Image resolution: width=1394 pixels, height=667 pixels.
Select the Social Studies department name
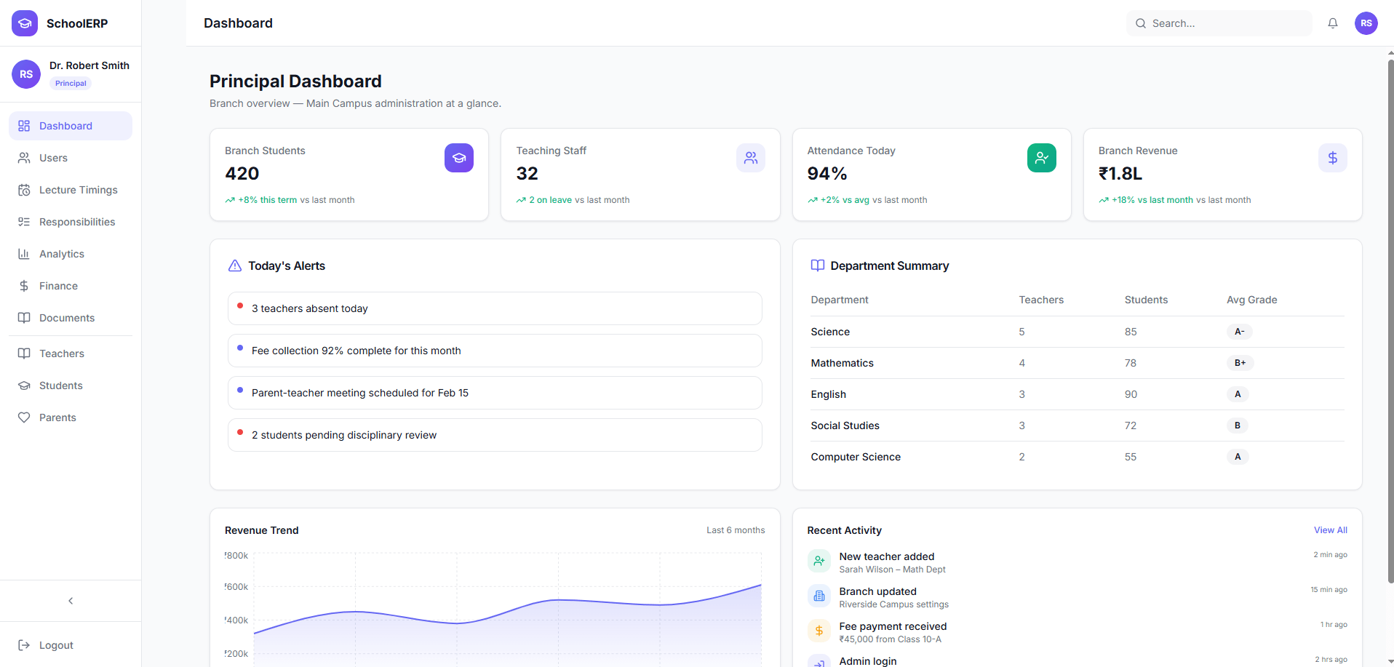[845, 426]
